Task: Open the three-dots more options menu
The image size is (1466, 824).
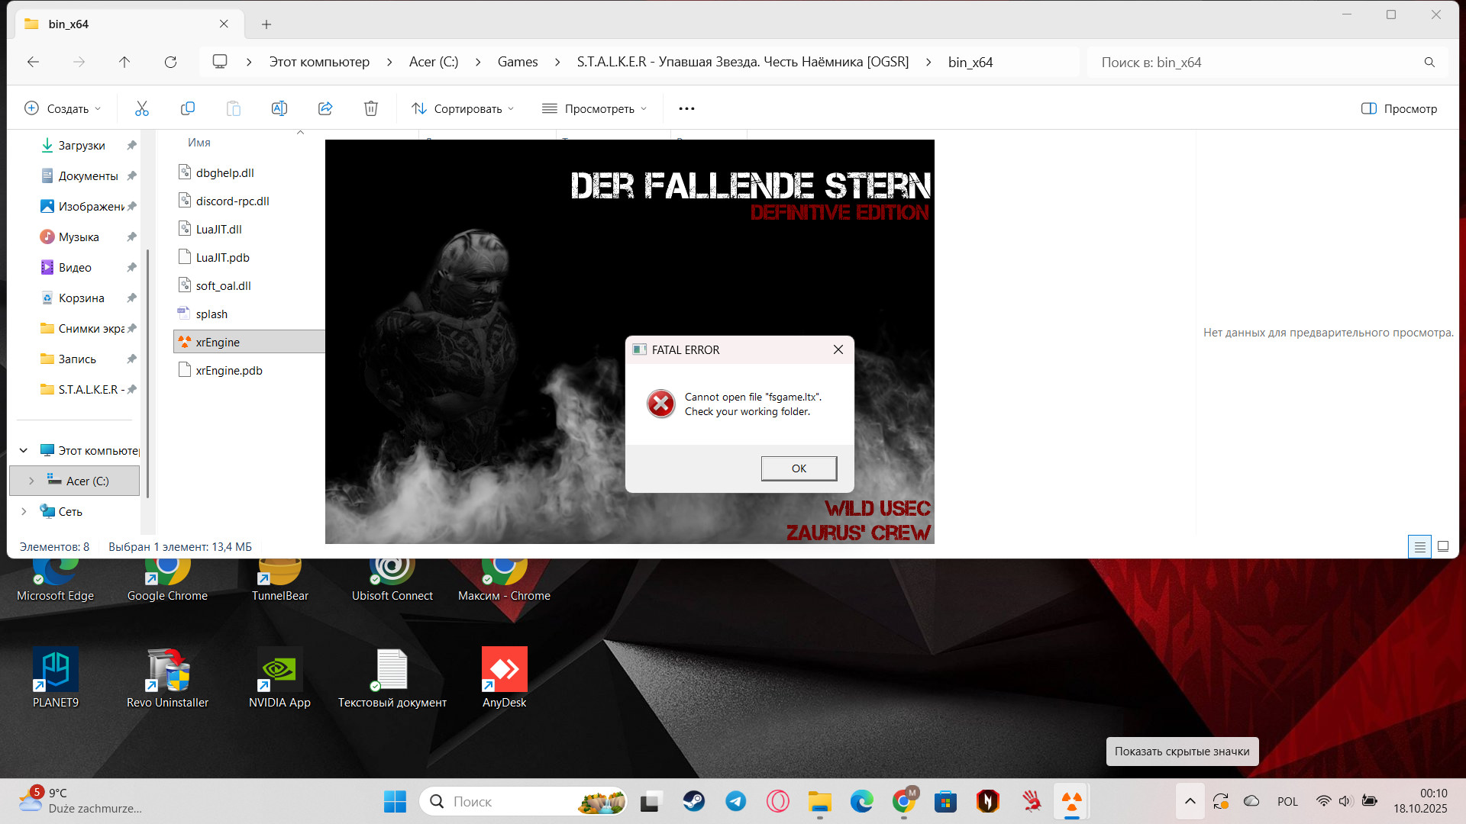Action: (686, 108)
